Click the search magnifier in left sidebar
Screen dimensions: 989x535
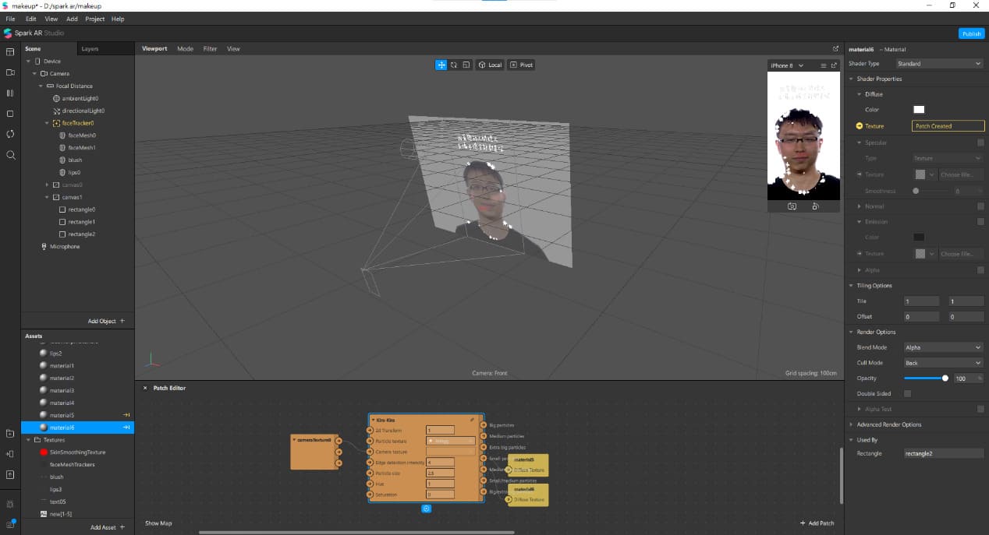click(x=10, y=155)
